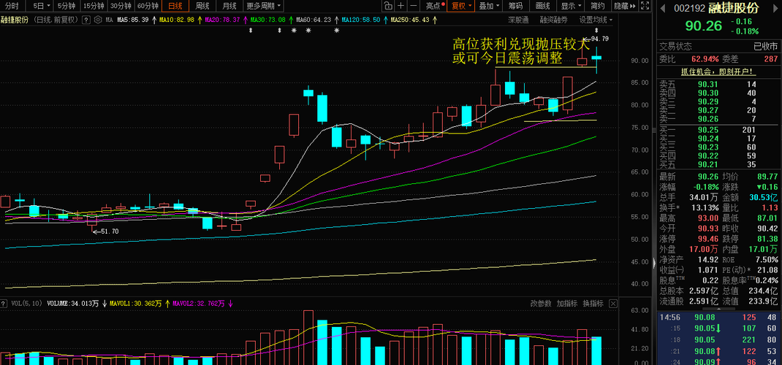Select the 周线 weekly chart tab

[x=202, y=6]
